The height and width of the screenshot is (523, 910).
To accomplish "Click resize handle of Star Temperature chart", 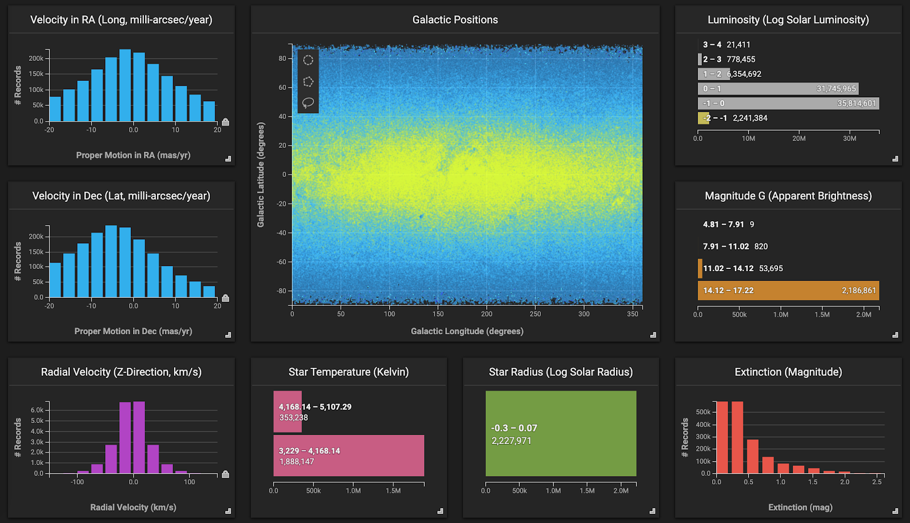I will pyautogui.click(x=440, y=511).
